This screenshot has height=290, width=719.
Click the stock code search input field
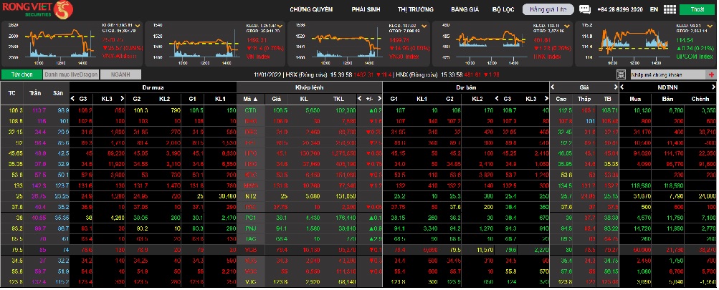[x=665, y=74]
